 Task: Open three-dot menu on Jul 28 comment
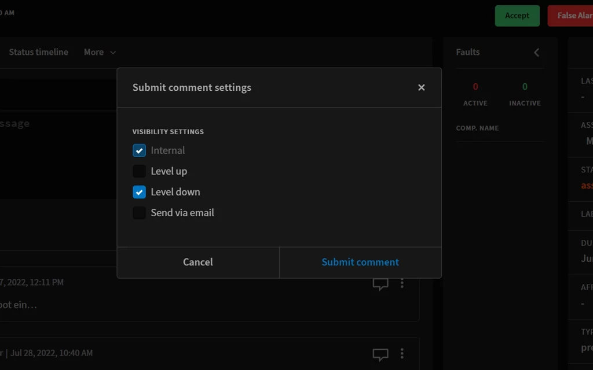point(402,353)
